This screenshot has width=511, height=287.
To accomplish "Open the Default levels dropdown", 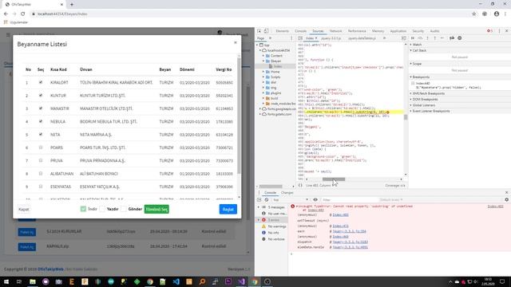I will [x=391, y=199].
